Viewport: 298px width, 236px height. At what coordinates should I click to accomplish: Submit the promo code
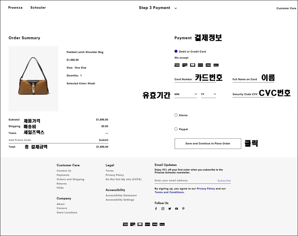click(104, 140)
